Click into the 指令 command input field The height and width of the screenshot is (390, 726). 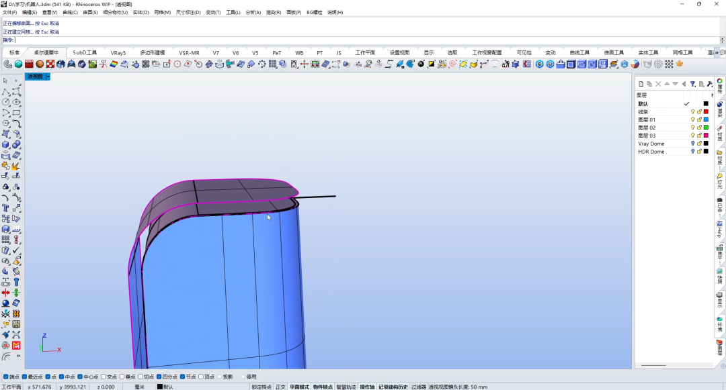(x=367, y=40)
